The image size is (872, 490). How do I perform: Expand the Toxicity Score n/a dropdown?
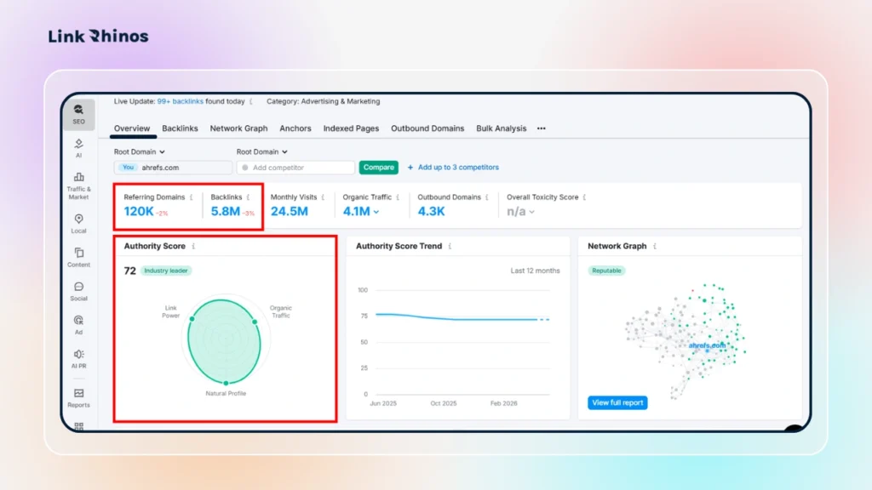[x=532, y=212]
